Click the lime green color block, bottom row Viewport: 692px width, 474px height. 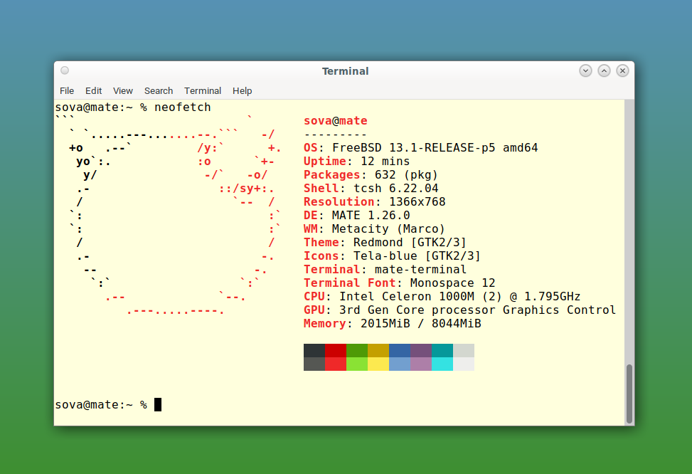[357, 364]
